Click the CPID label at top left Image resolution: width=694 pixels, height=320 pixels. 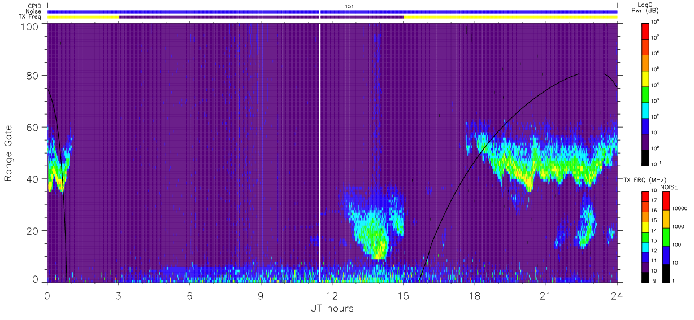tap(33, 6)
